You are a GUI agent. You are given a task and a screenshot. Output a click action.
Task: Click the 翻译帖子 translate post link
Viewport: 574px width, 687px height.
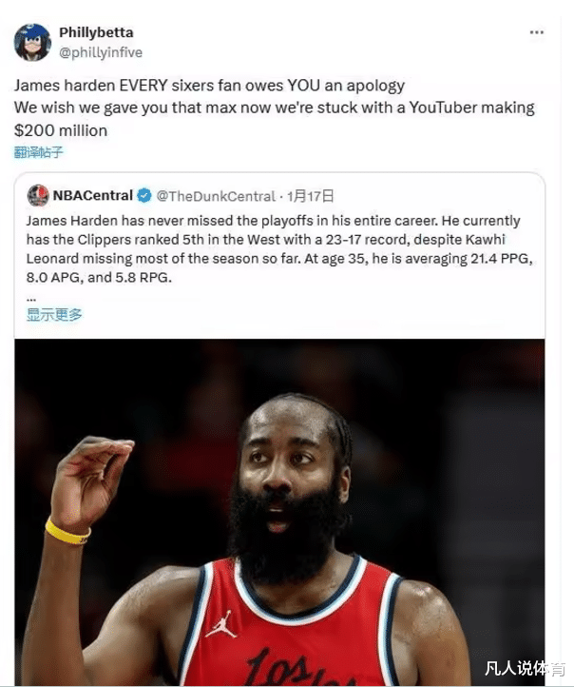(x=39, y=152)
